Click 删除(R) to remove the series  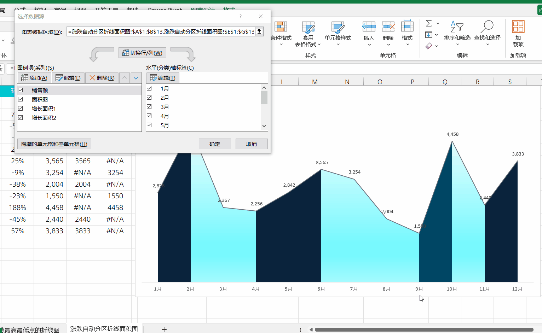click(102, 78)
